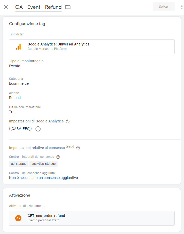
Task: Click the Configurazione tag section heading
Action: point(27,24)
